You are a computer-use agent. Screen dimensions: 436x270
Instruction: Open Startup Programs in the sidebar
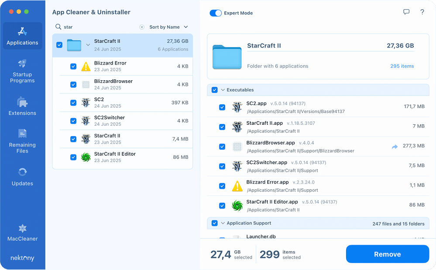click(23, 71)
